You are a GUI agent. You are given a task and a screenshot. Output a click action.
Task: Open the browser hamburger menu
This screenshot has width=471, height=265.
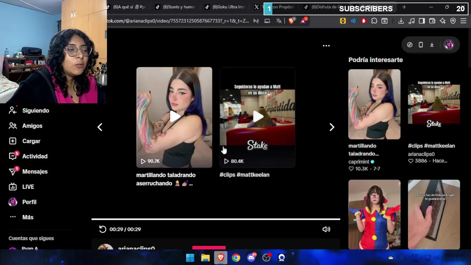coord(463,21)
